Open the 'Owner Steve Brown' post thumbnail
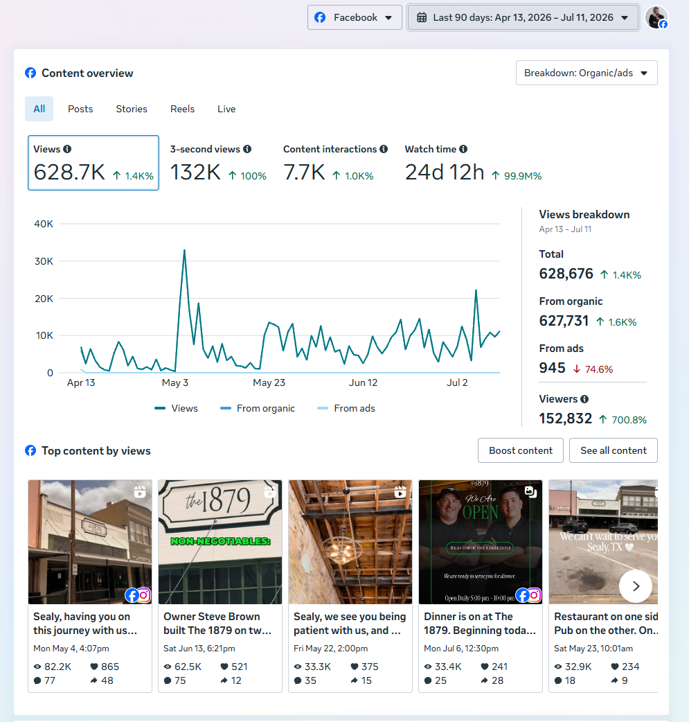Screen dimensions: 689x722 click(220, 542)
